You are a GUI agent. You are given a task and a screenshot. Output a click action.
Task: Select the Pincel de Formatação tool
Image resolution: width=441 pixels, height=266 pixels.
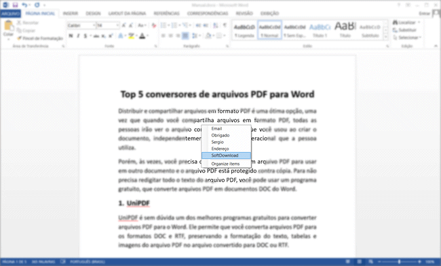click(40, 38)
